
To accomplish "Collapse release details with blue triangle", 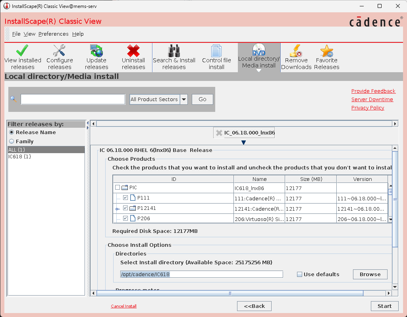I will (x=243, y=142).
